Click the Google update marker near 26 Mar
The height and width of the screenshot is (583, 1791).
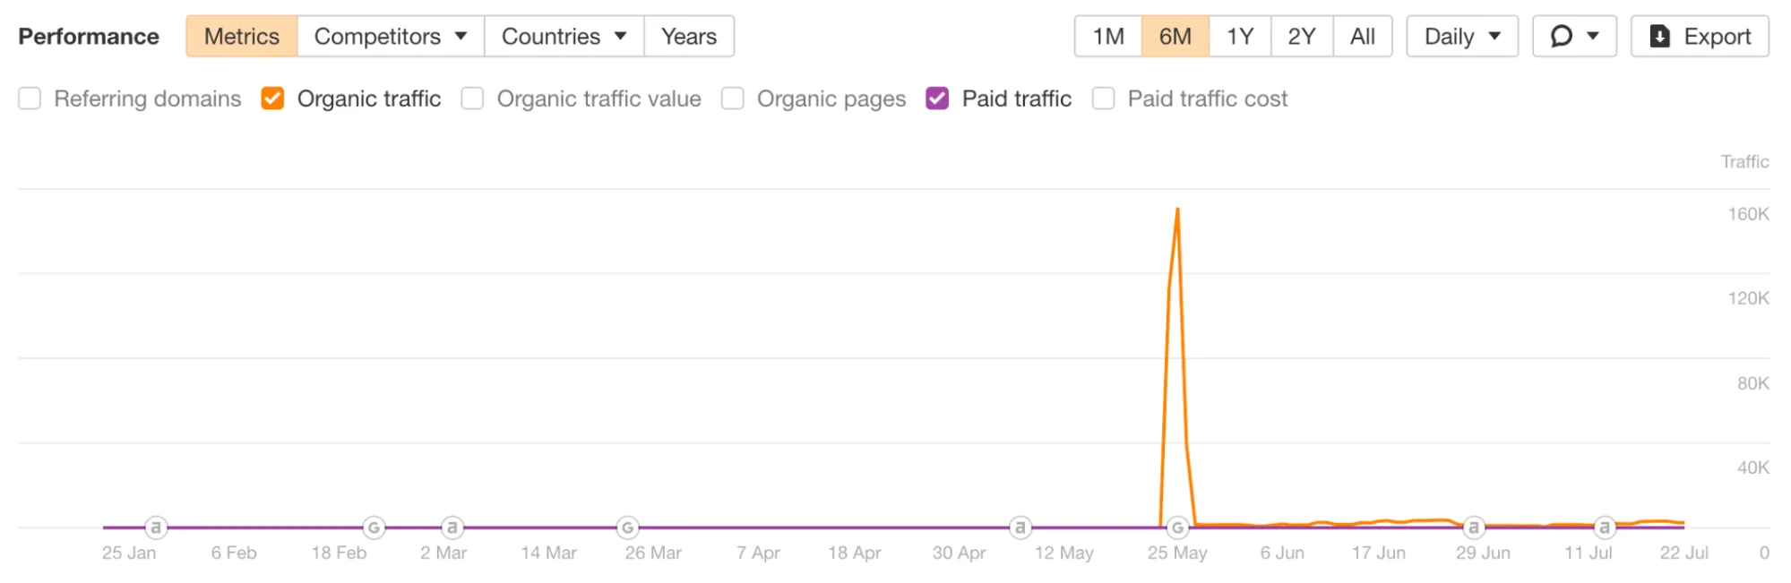point(628,527)
